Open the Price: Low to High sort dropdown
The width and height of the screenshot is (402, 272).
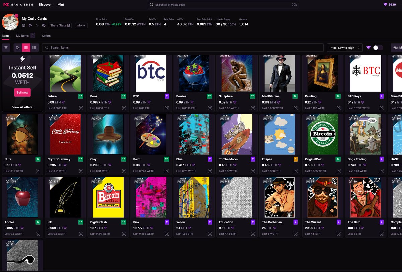pos(345,48)
